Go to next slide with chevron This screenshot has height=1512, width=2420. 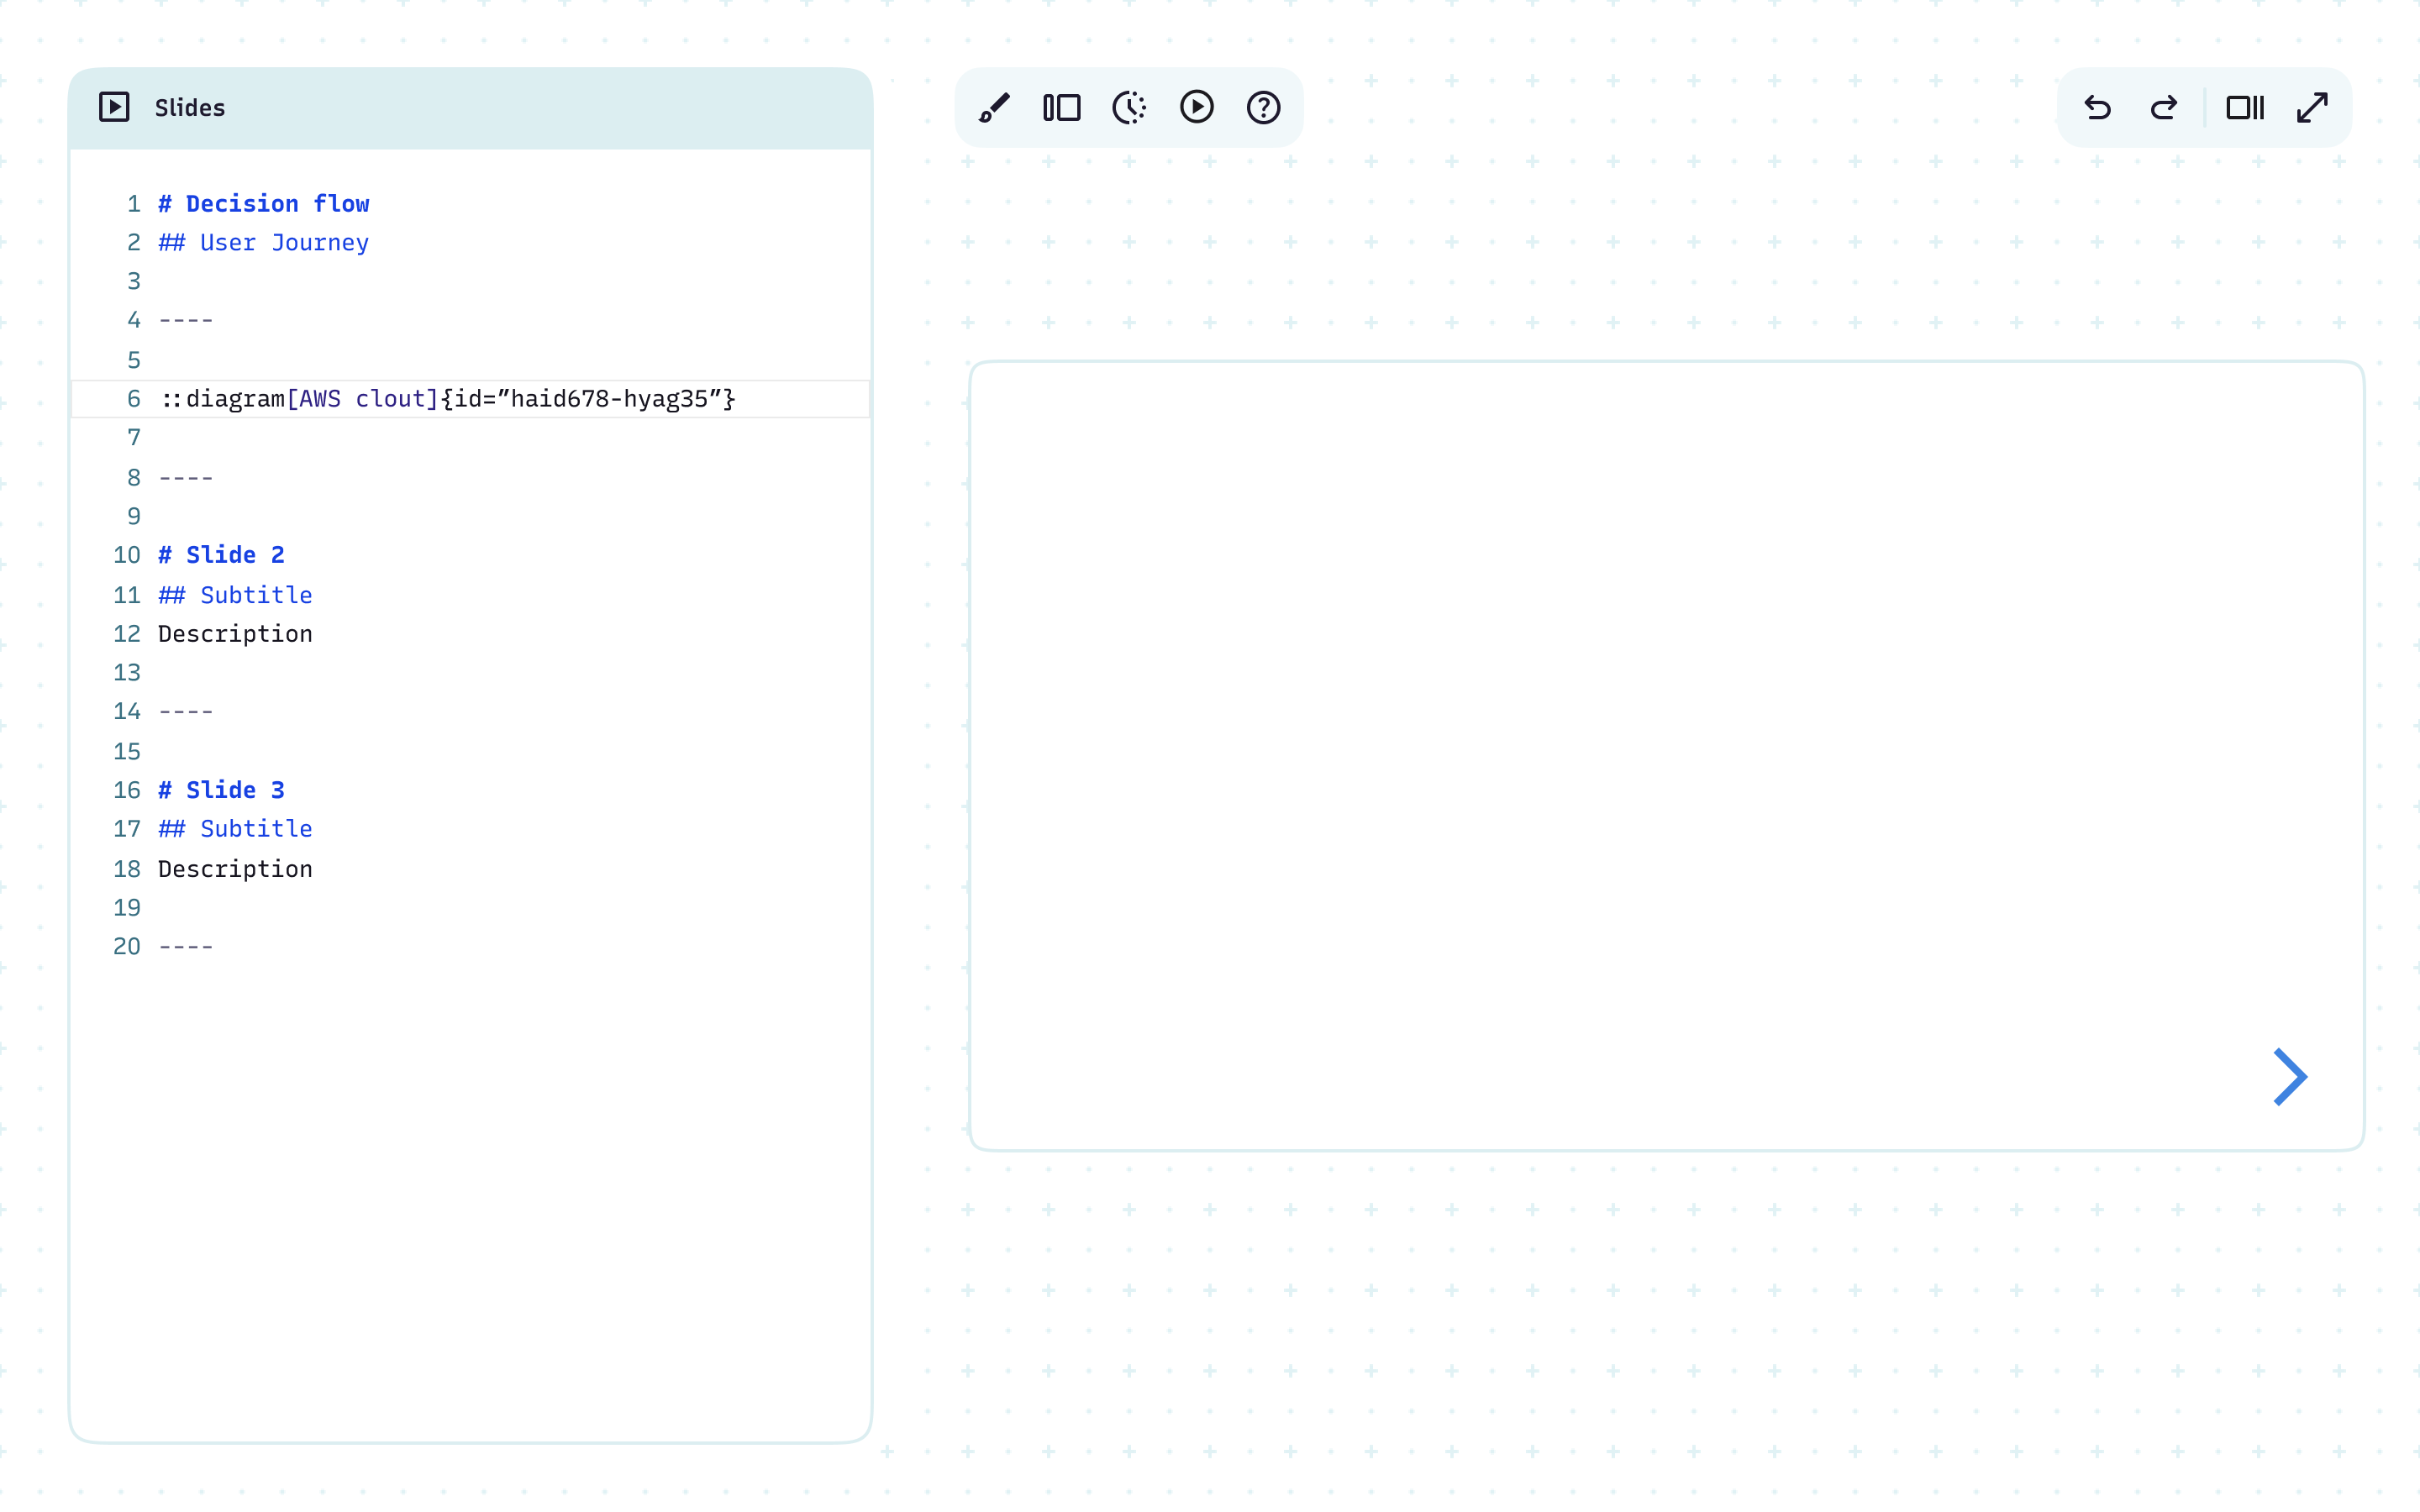[2289, 1077]
